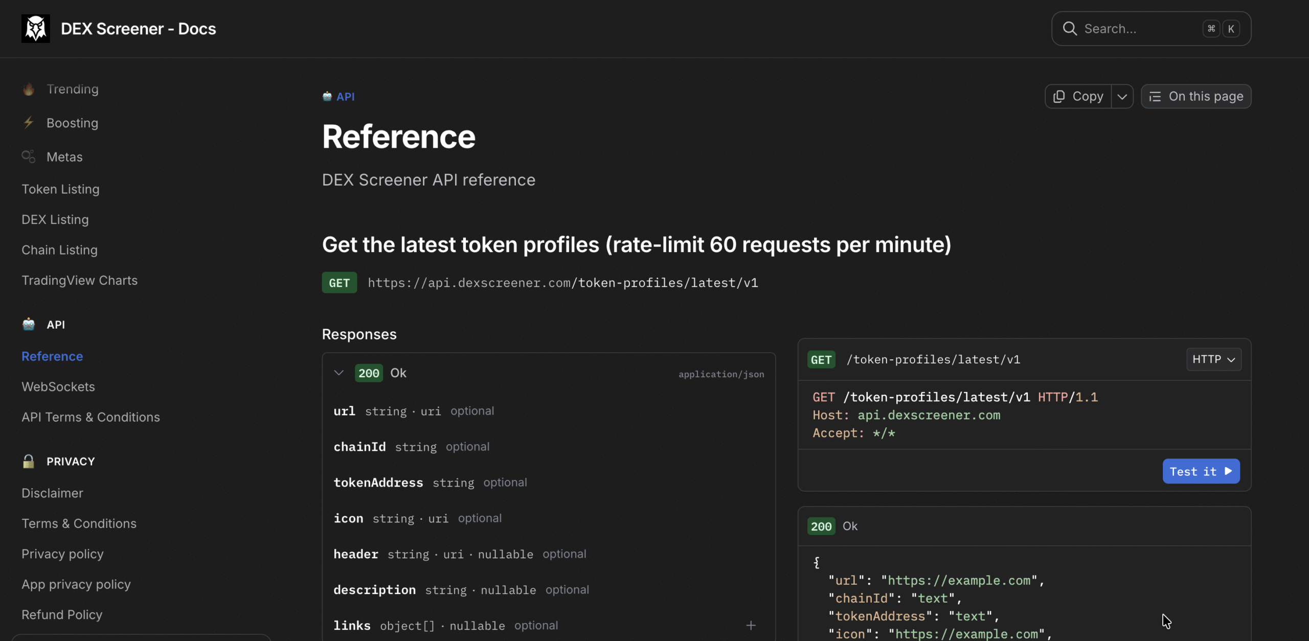
Task: Click the Metas icon in sidebar
Action: (x=29, y=156)
